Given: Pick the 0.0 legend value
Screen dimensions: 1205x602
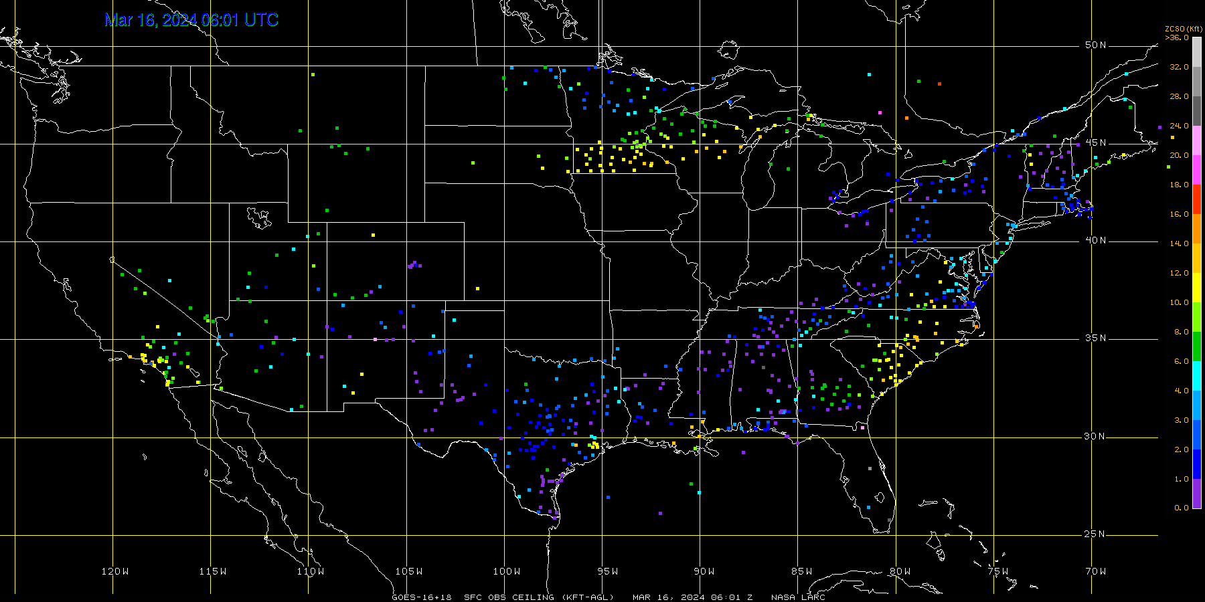Looking at the screenshot, I should coord(1182,508).
